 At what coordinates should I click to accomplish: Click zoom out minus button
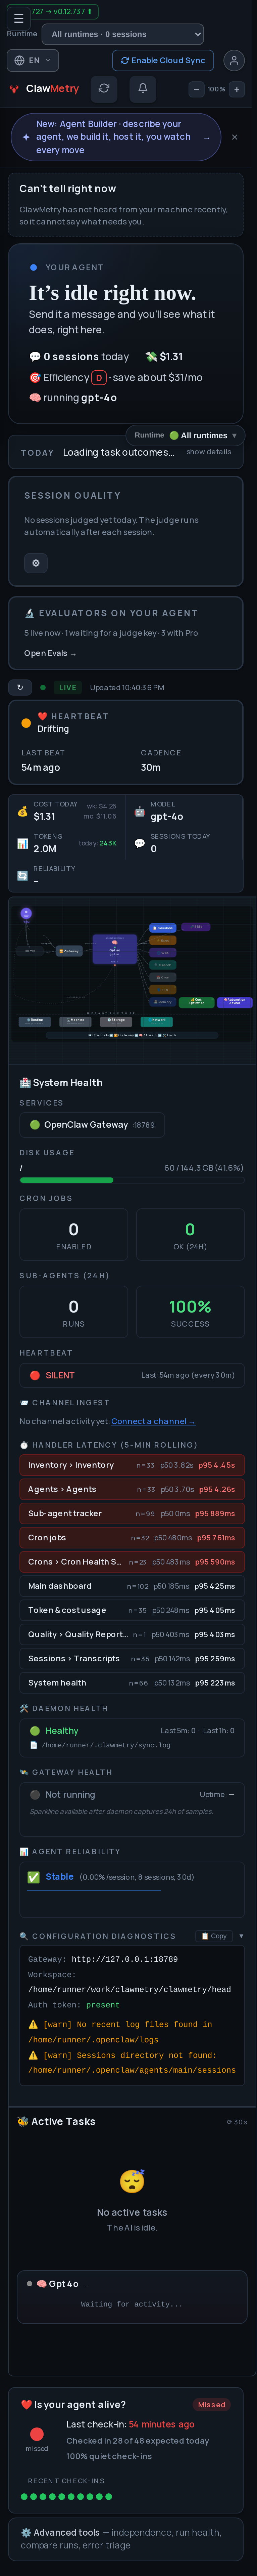tap(196, 89)
